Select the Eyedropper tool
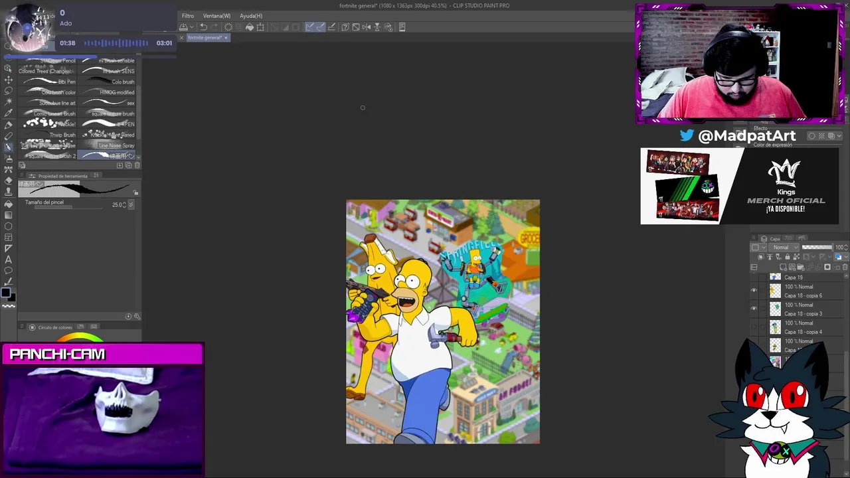850x478 pixels. pyautogui.click(x=8, y=114)
